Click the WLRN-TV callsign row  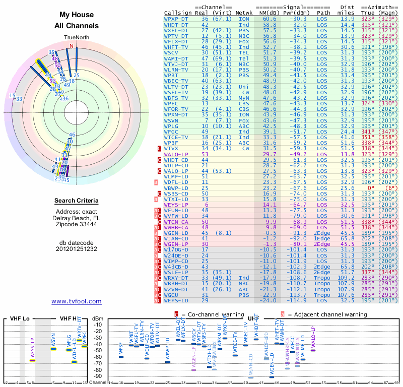point(176,70)
